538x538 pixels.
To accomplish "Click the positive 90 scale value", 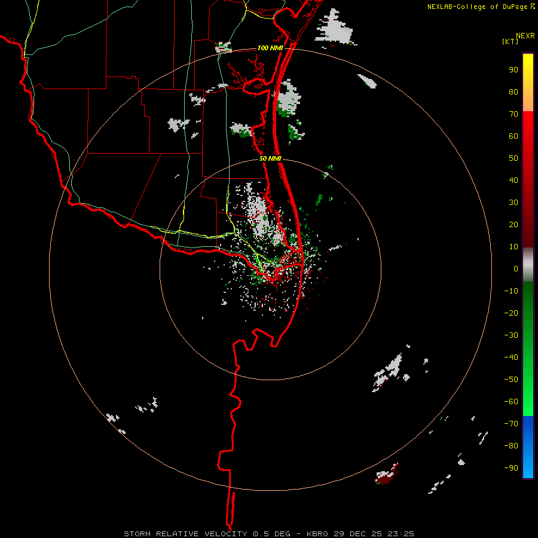I will pyautogui.click(x=513, y=70).
